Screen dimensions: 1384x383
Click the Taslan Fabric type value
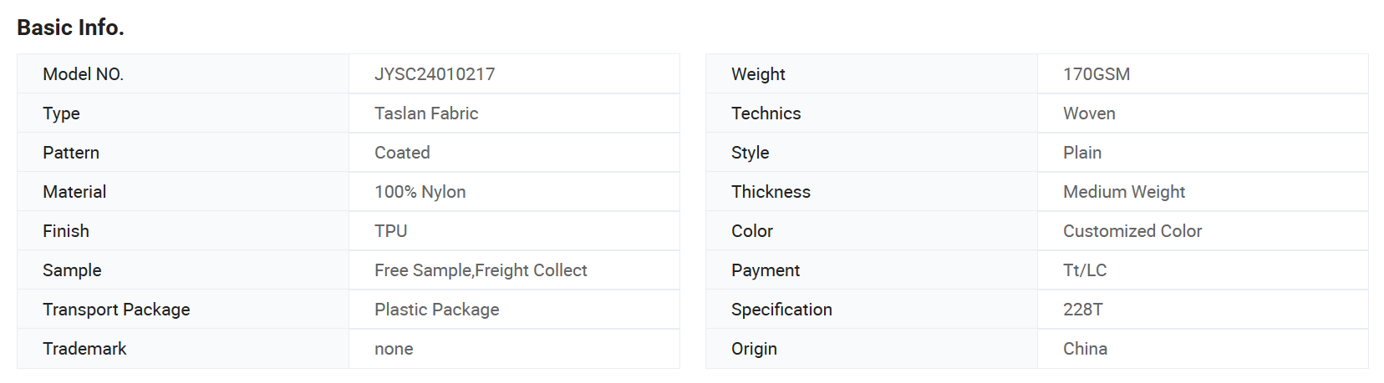point(426,113)
